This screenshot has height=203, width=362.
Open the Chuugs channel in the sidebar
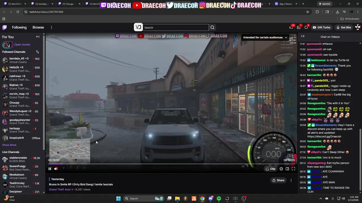pyautogui.click(x=21, y=104)
